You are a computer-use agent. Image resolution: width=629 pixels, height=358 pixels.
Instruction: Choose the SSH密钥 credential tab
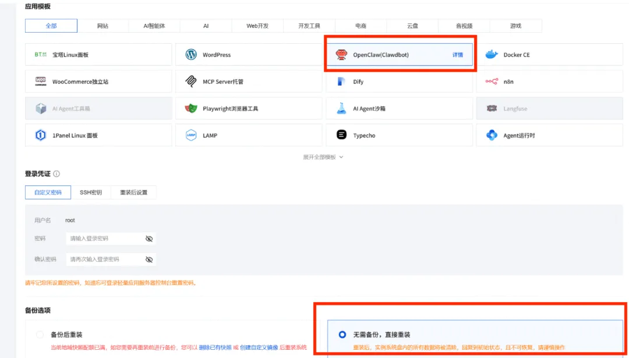[91, 192]
